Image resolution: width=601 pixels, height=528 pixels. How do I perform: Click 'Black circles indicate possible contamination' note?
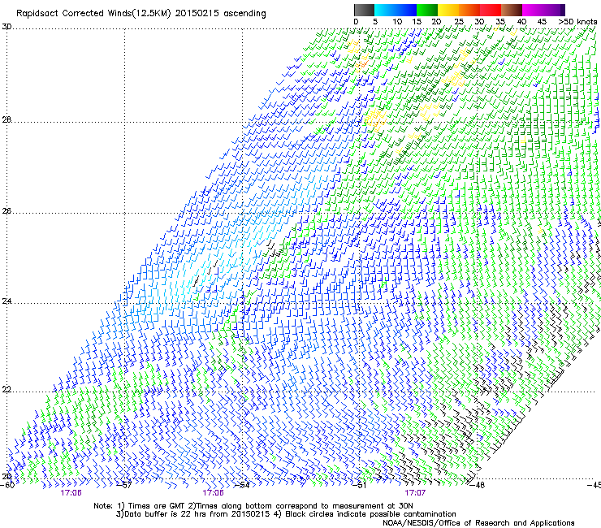pos(370,514)
